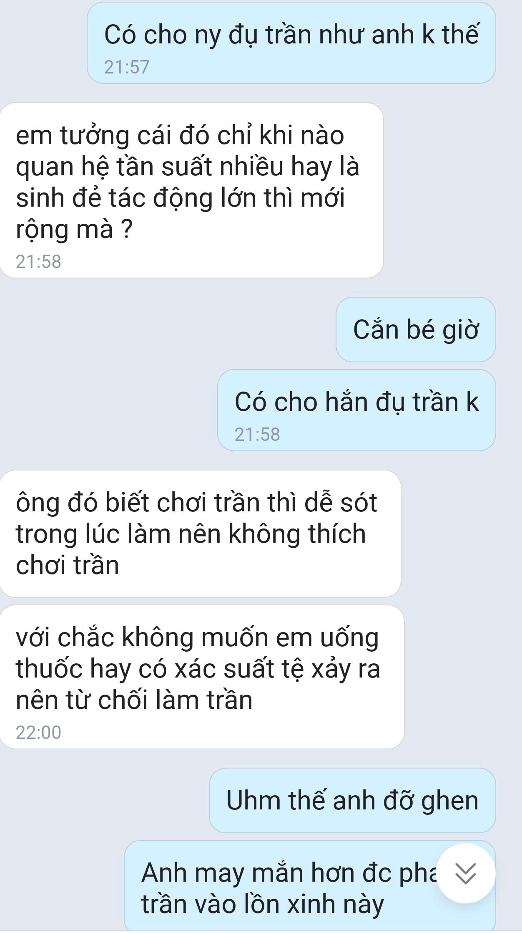Viewport: 522px width, 933px height.
Task: Select the sent message starting "Có cho hắn"
Action: (x=356, y=410)
